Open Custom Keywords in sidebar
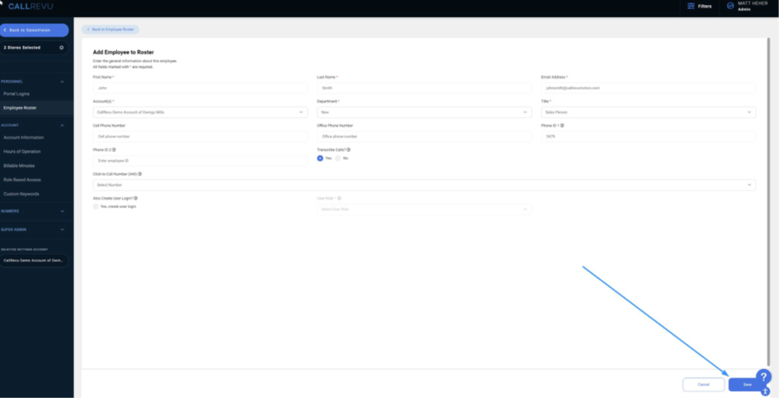The height and width of the screenshot is (398, 779). click(21, 194)
